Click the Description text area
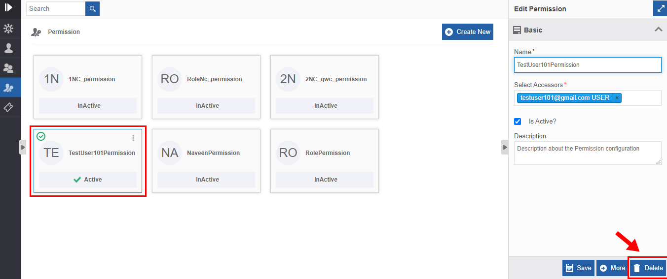Image resolution: width=667 pixels, height=279 pixels. [588, 153]
